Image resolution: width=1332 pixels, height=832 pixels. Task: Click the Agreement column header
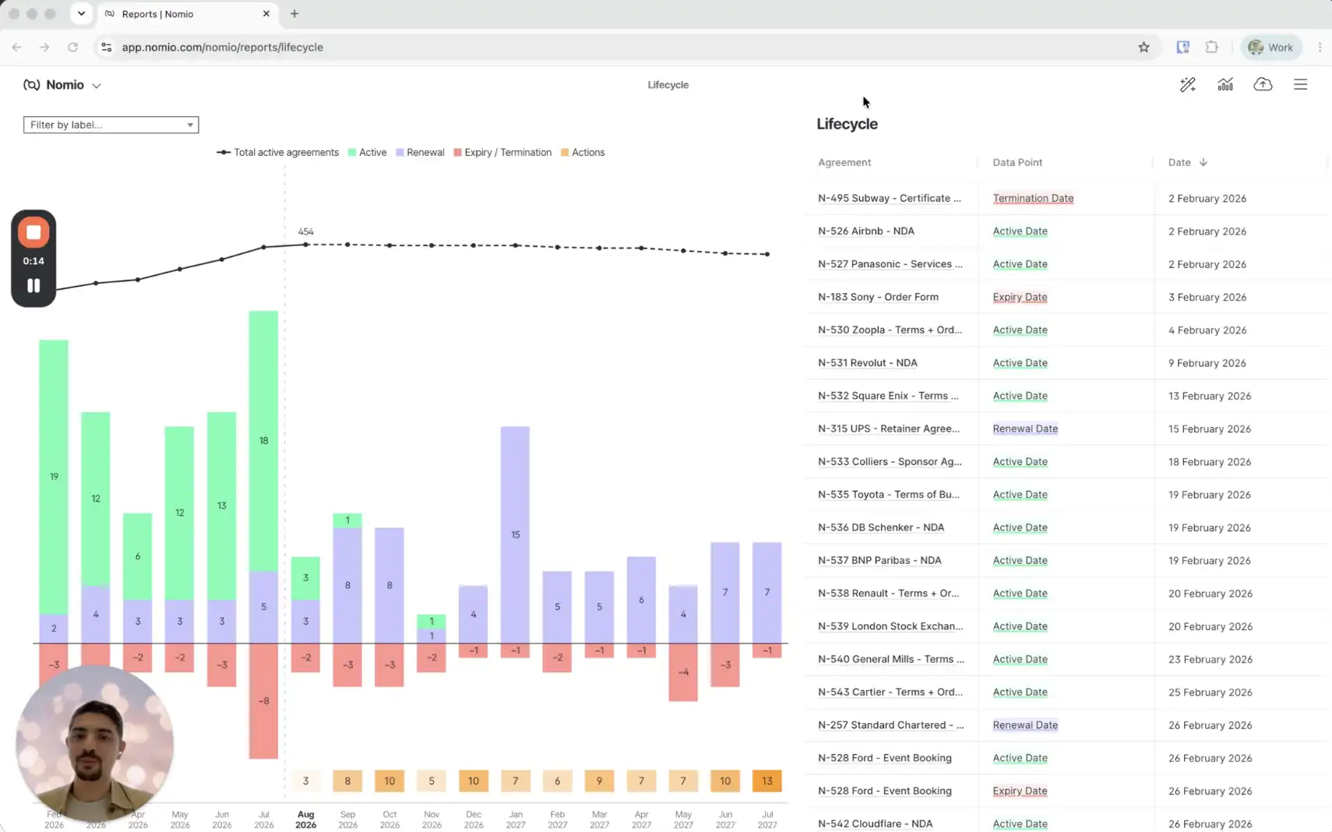click(x=844, y=162)
